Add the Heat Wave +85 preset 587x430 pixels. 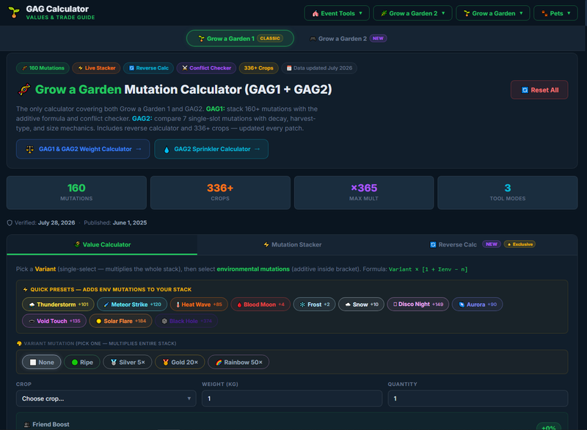coord(198,305)
